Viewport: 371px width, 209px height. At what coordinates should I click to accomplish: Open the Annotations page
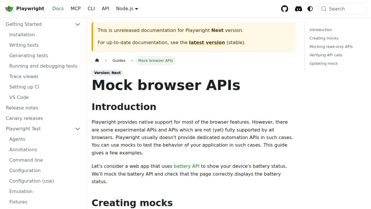(23, 150)
